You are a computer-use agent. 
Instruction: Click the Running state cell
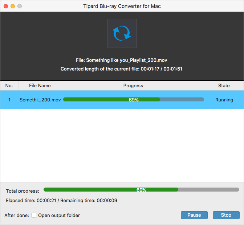coord(224,100)
